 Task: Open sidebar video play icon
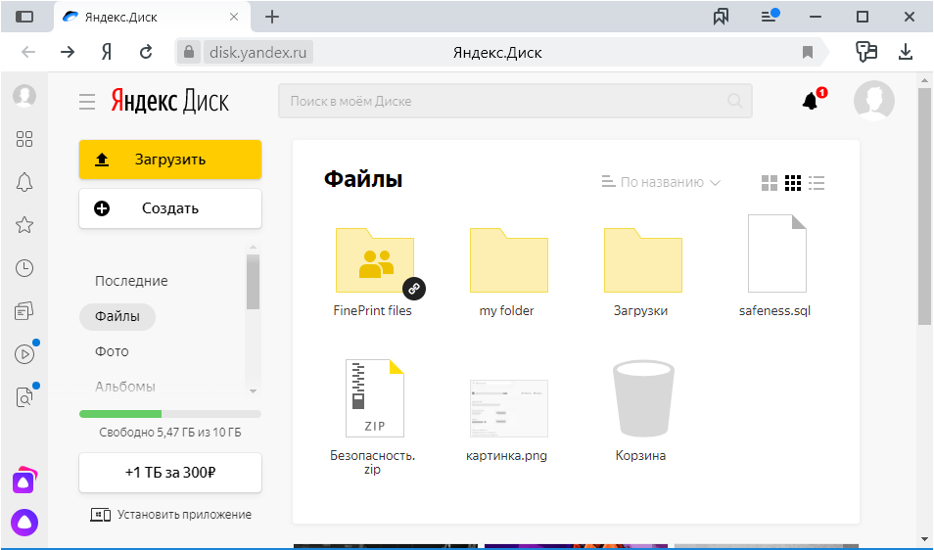(x=24, y=354)
